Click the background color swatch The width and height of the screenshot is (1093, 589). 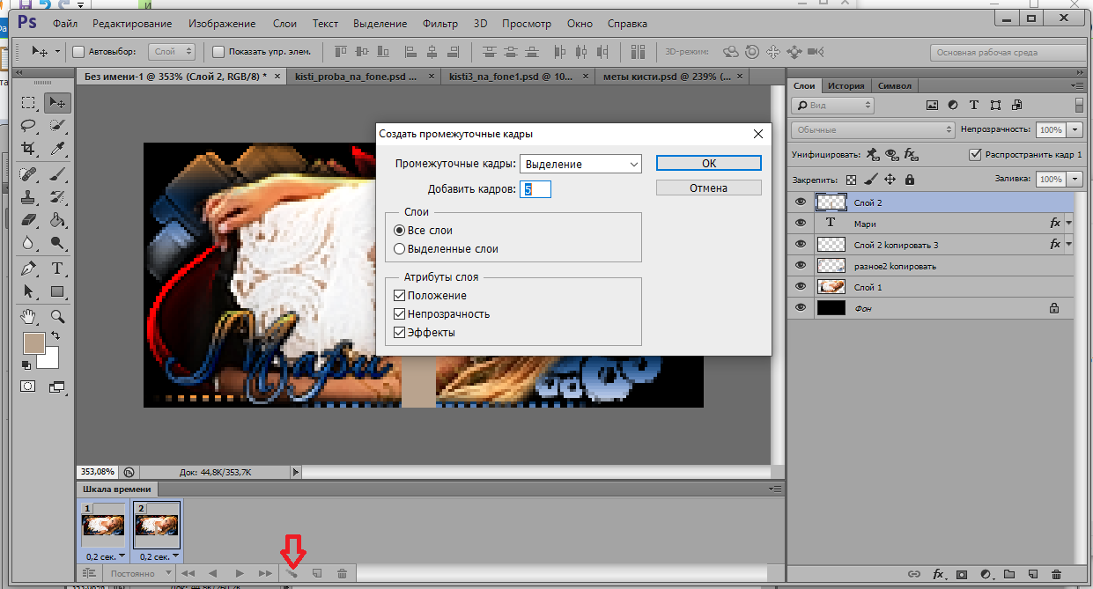point(51,361)
